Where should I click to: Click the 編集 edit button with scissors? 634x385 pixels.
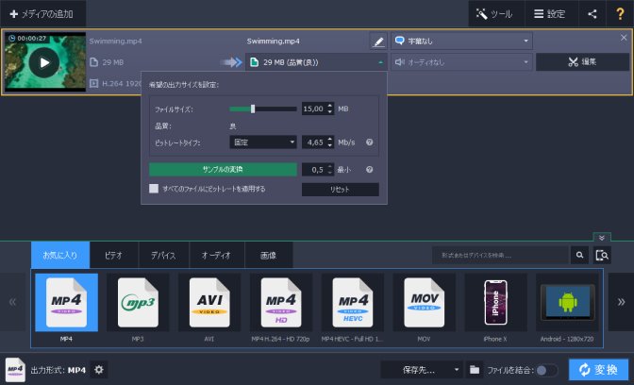[582, 62]
